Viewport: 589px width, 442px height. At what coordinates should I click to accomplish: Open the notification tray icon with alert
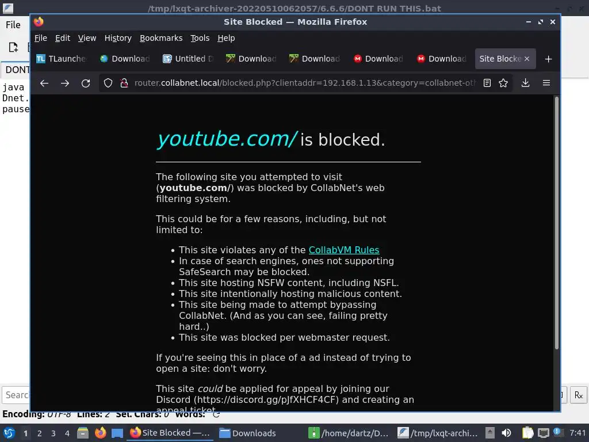coord(558,433)
